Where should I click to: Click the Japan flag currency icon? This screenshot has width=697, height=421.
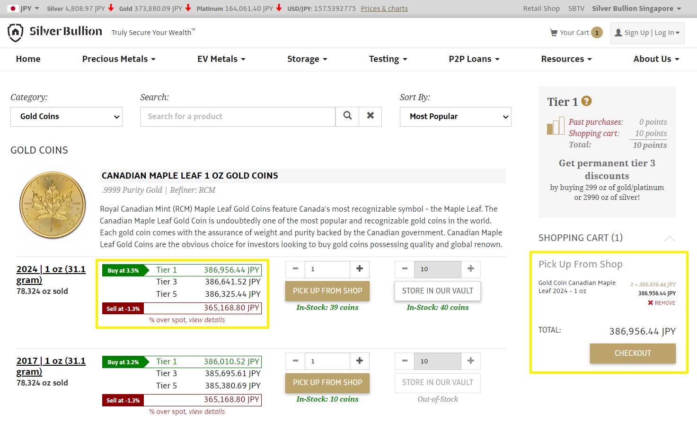[x=13, y=9]
